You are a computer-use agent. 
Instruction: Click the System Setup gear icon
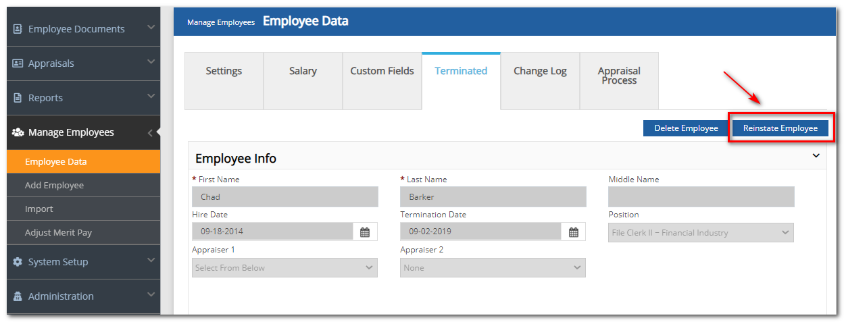(x=18, y=262)
